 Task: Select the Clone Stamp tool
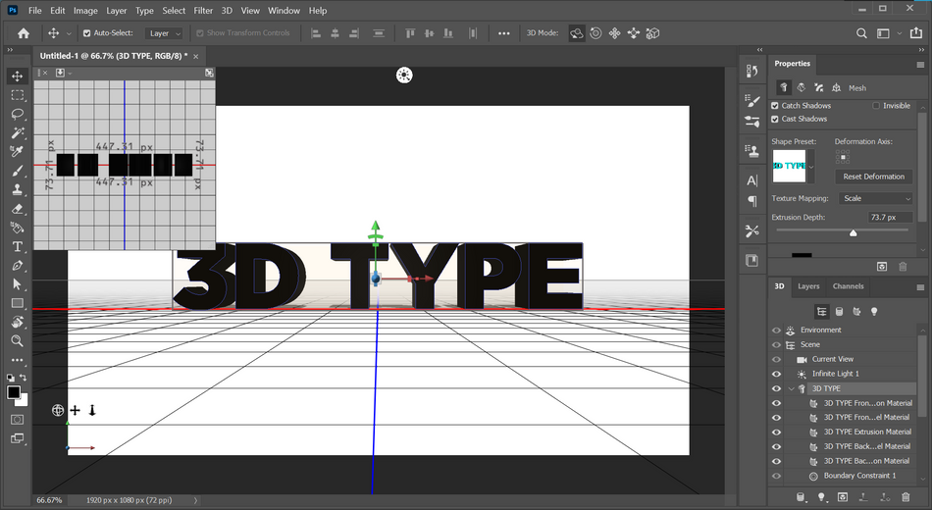click(x=18, y=189)
